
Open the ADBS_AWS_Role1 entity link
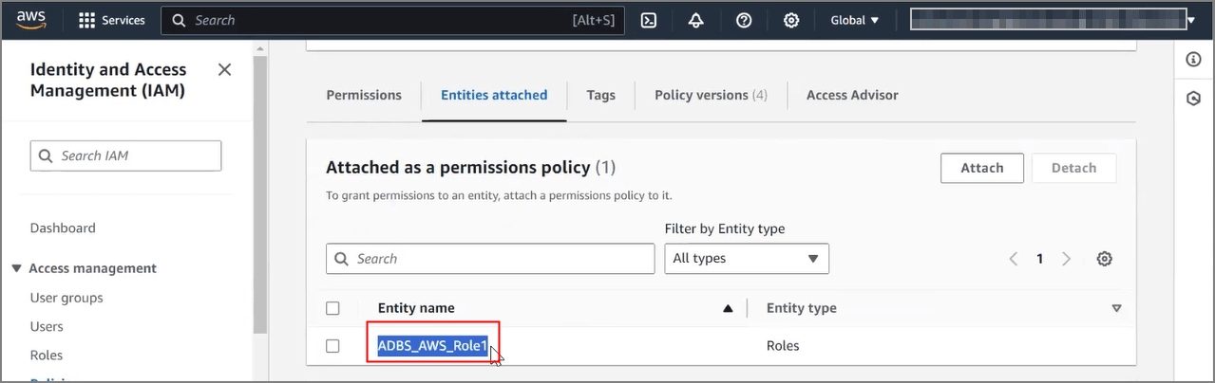click(x=432, y=346)
